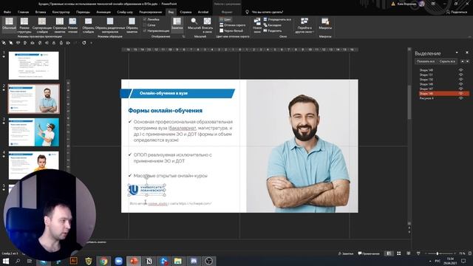Screen dimensions: 473x266
Task: Hide Shape 151 using its eye icon
Action: pos(460,75)
